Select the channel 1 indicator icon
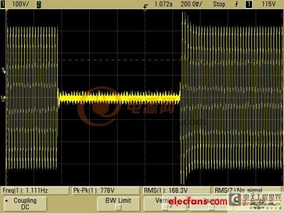 pos(3,4)
